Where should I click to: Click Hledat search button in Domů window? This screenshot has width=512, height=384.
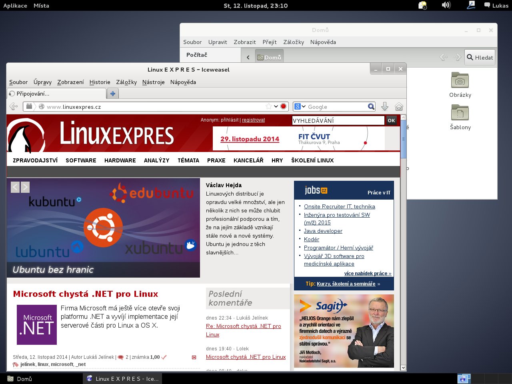coord(480,57)
